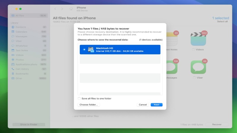Open the Viber green bubble thumbnail
The height and width of the screenshot is (133, 237).
[198, 67]
